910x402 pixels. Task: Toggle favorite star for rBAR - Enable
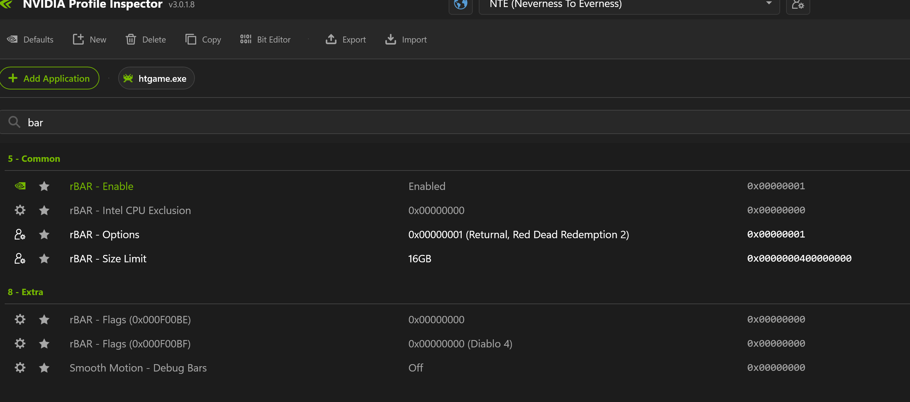pos(44,186)
